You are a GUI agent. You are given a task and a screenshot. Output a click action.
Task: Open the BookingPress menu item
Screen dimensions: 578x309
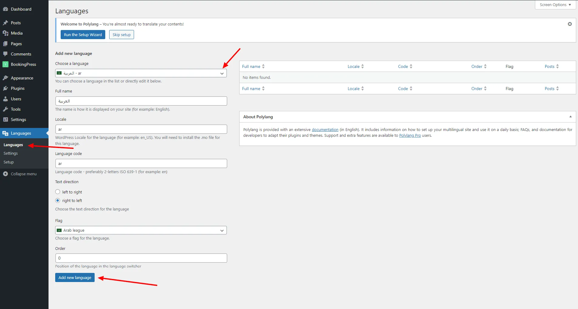(23, 64)
